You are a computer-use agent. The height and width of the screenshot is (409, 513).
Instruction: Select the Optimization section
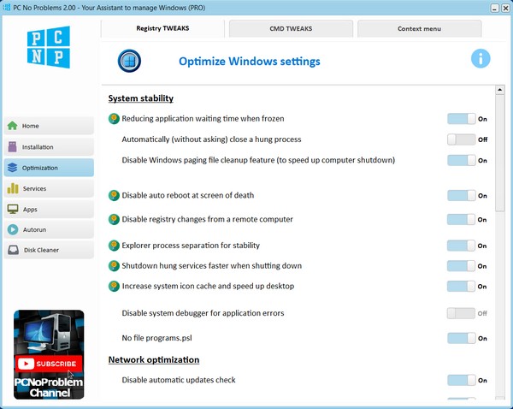[x=49, y=168]
